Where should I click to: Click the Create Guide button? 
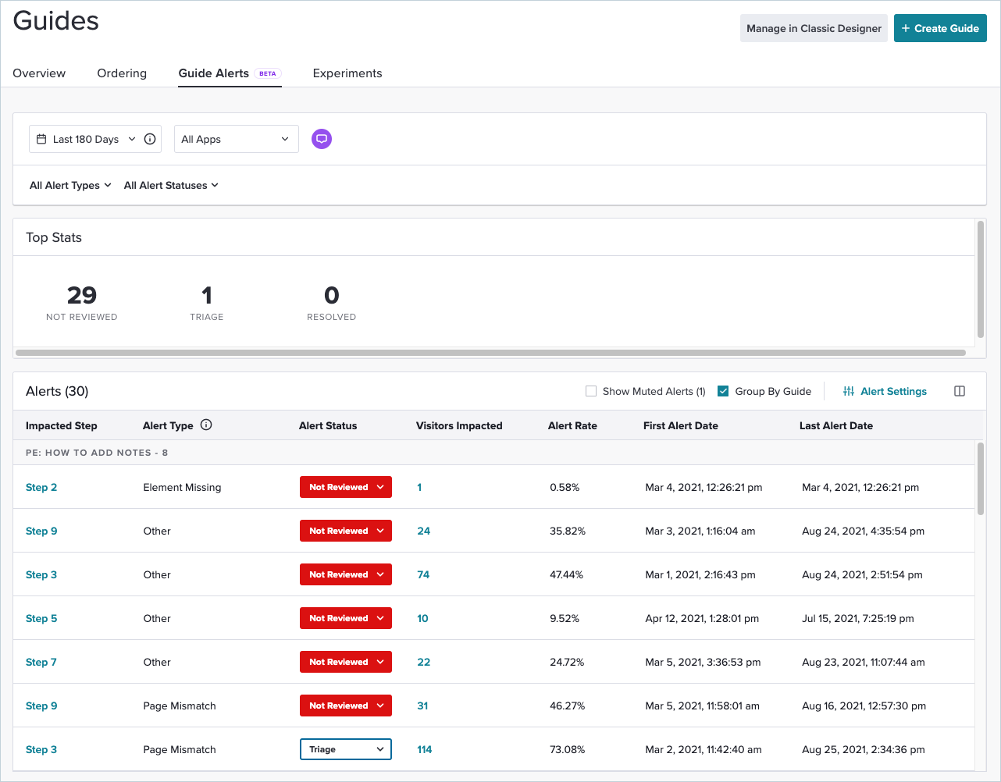click(x=940, y=28)
